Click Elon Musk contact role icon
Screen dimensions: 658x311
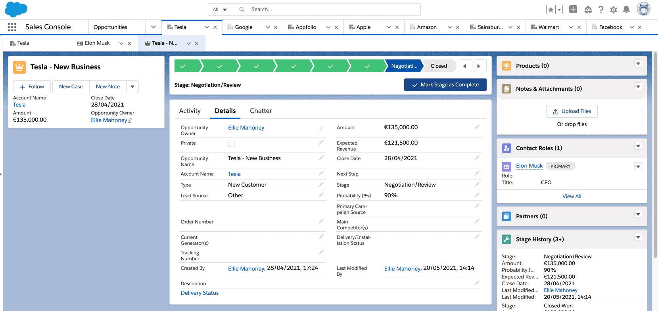coord(506,166)
